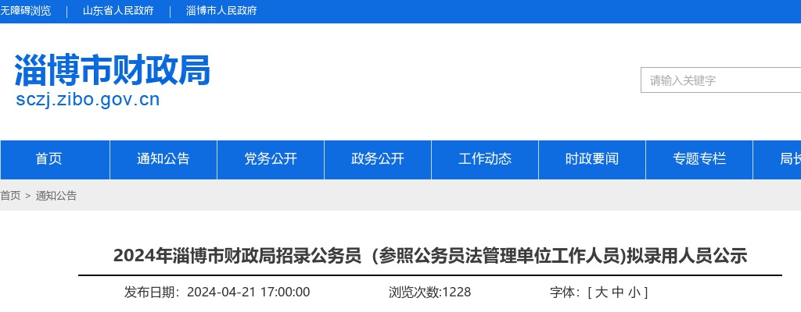This screenshot has height=312, width=801.
Task: Open the 政务公开 navigation item
Action: tap(378, 159)
